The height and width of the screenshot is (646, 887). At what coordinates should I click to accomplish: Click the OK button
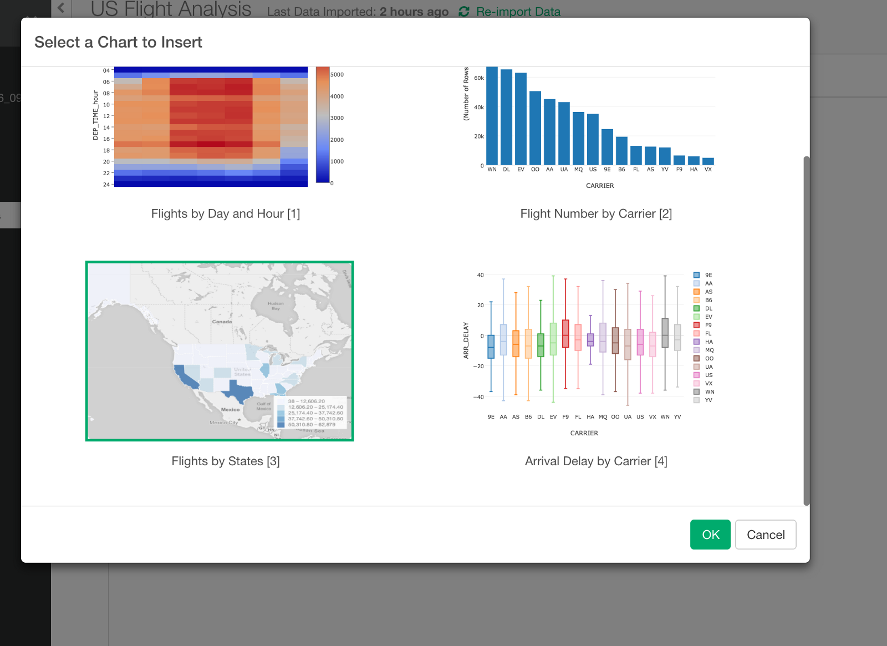(710, 535)
